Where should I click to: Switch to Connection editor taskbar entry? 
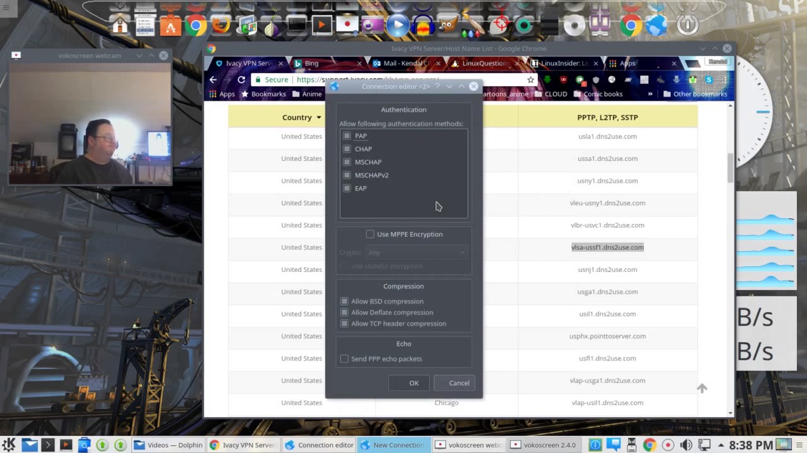[319, 445]
